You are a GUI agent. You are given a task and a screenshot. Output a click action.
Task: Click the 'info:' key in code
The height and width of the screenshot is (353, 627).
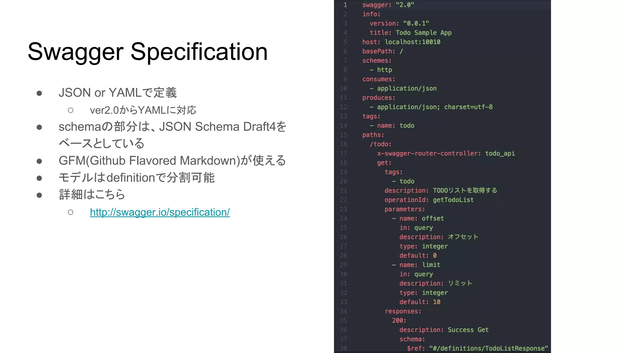click(371, 14)
